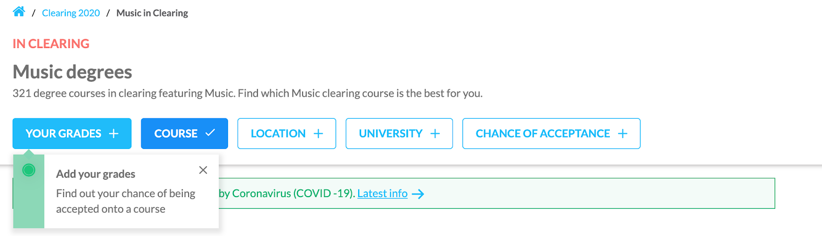Viewport: 822px width, 236px height.
Task: Open the Latest info link
Action: [382, 194]
